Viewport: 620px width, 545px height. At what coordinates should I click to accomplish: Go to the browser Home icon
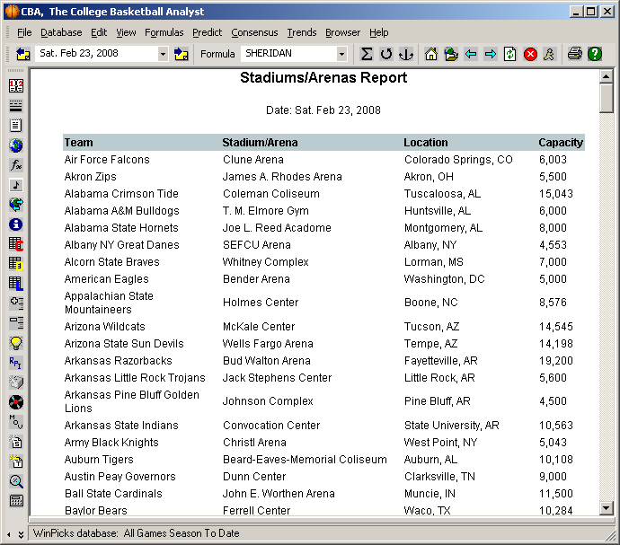tap(431, 54)
